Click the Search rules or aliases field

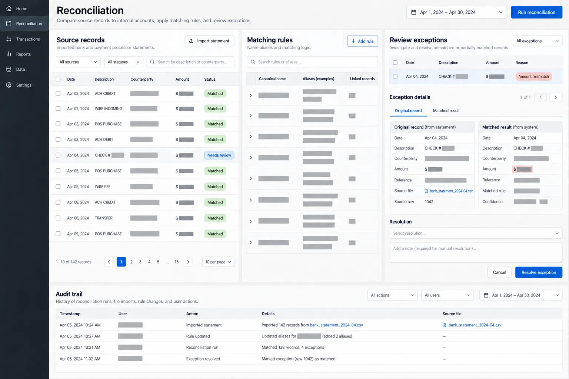coord(312,62)
